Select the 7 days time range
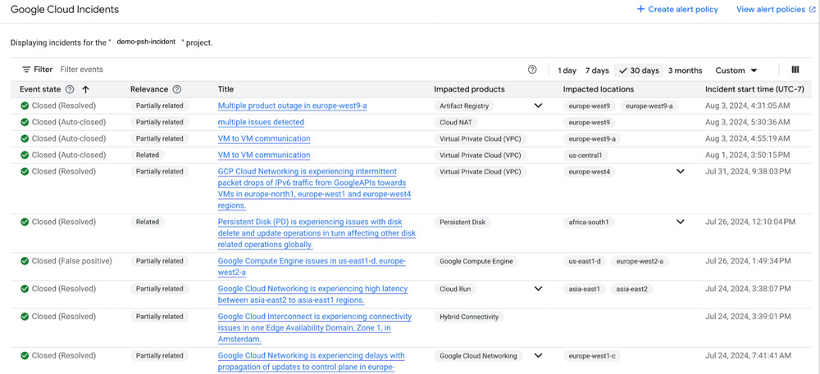Viewport: 820px width, 374px height. (x=597, y=70)
